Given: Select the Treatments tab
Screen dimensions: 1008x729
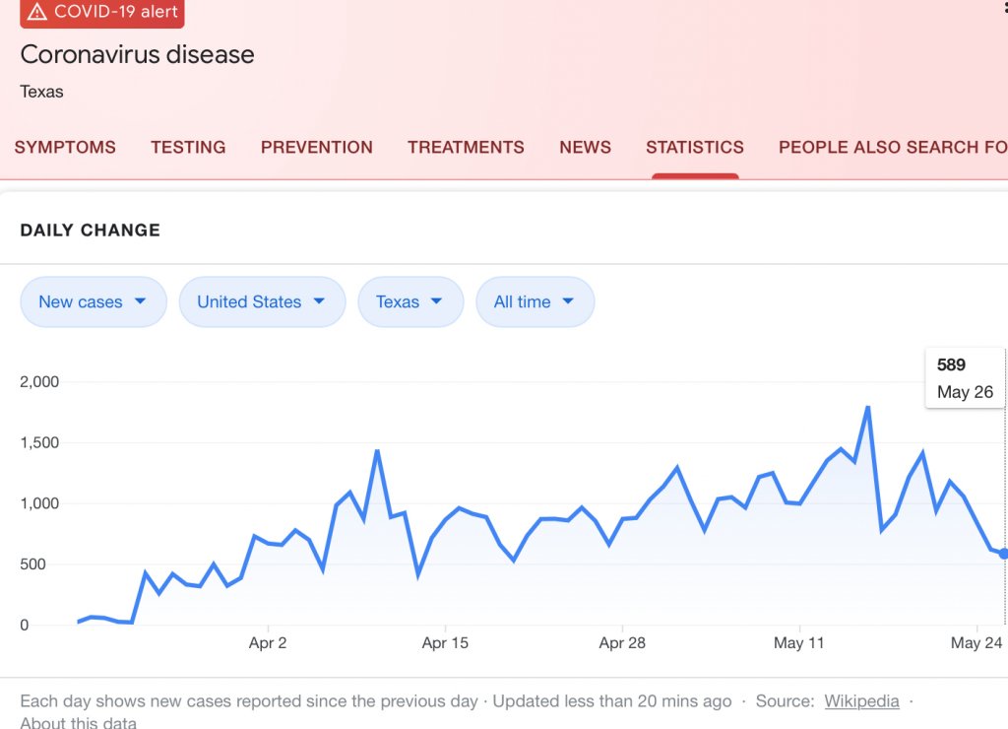Looking at the screenshot, I should click(466, 148).
